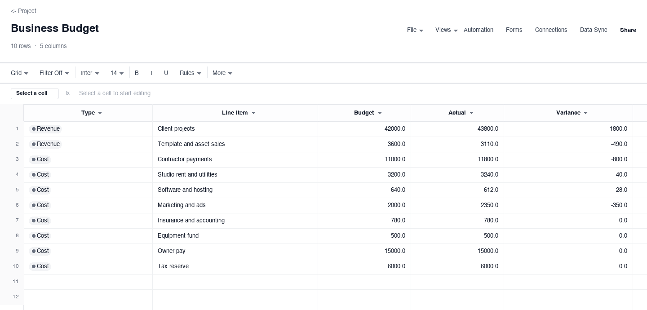Click the Revenue tag in Client projects row
This screenshot has height=310, width=647.
(45, 129)
